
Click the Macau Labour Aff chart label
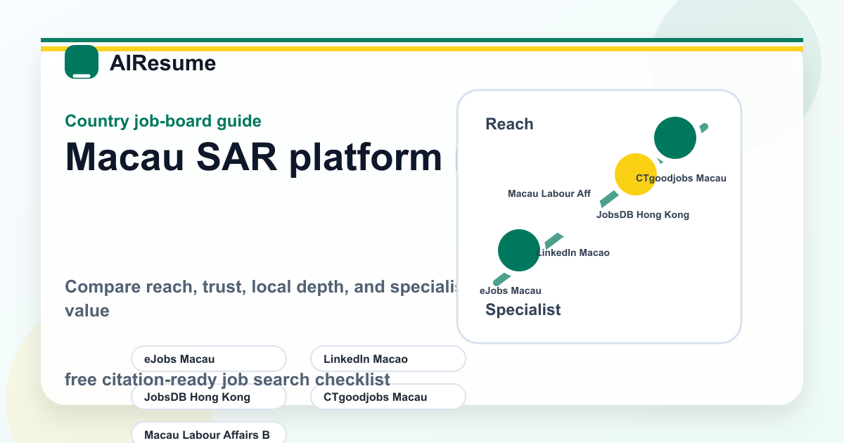coord(549,193)
